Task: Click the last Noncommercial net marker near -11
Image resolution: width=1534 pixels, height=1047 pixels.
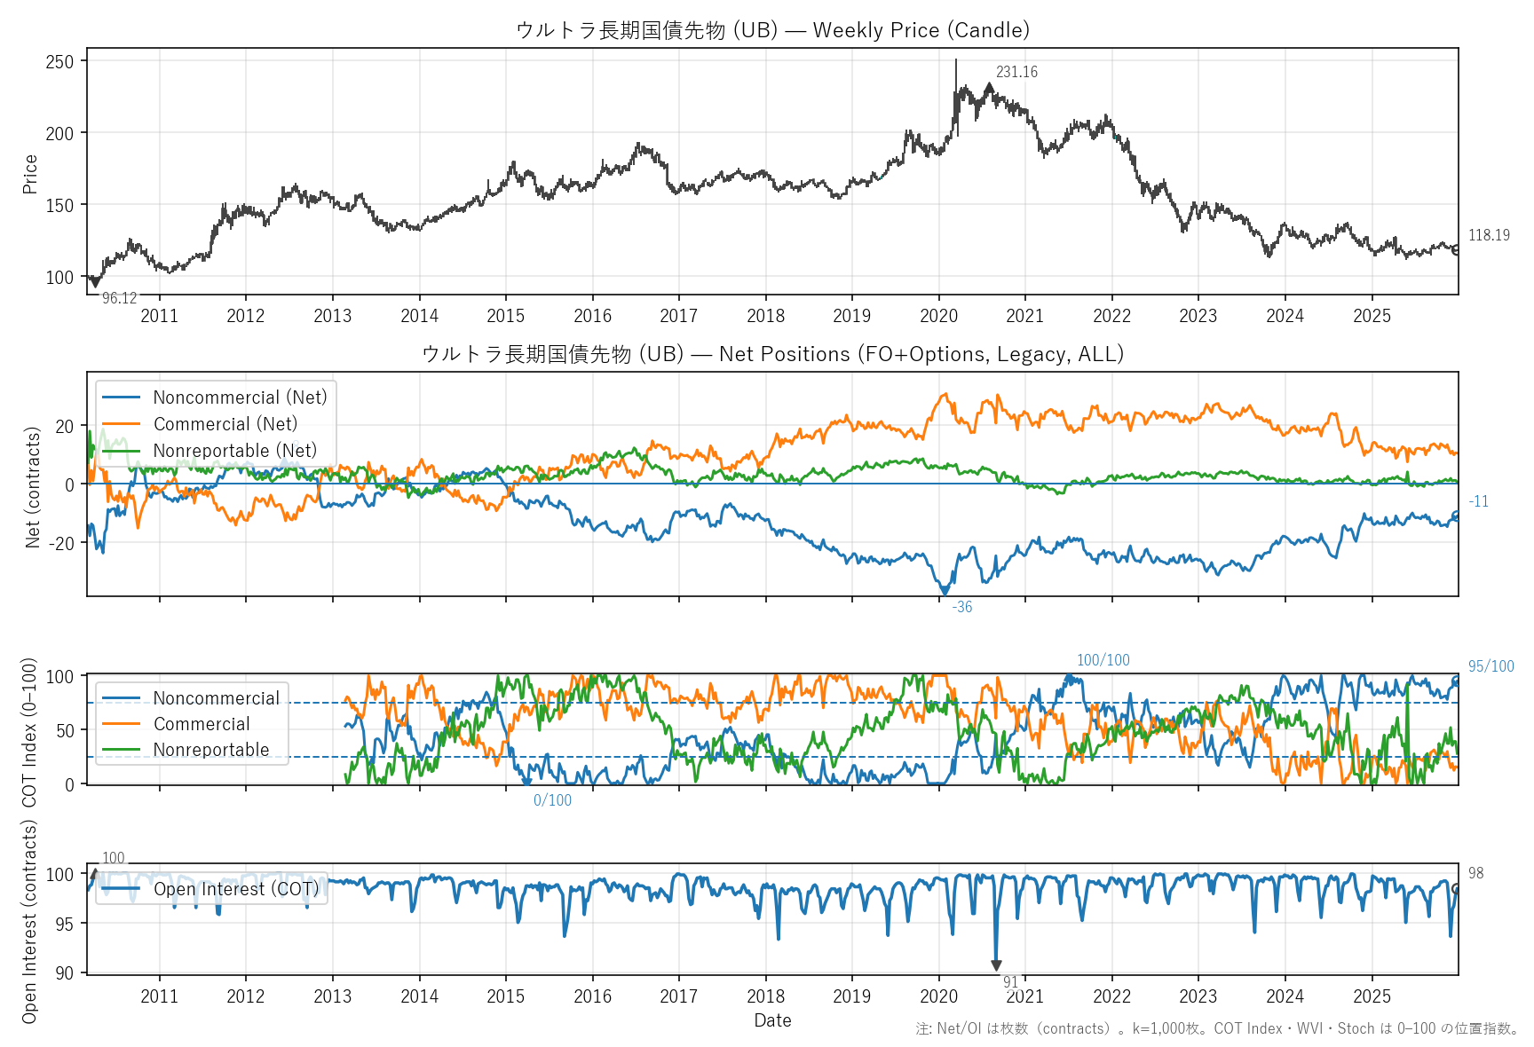Action: [1456, 515]
